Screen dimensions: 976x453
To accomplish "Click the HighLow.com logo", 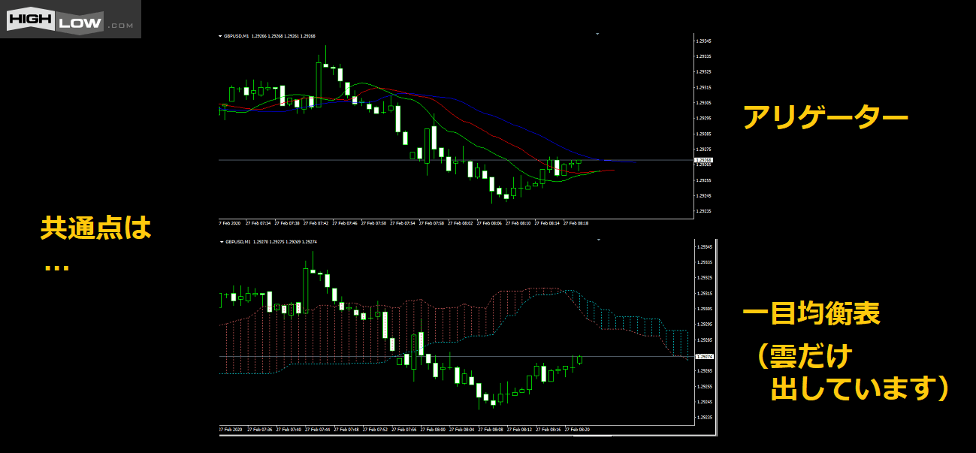I will coord(70,19).
